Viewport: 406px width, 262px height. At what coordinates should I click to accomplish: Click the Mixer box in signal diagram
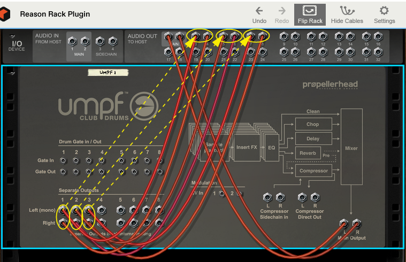click(351, 147)
